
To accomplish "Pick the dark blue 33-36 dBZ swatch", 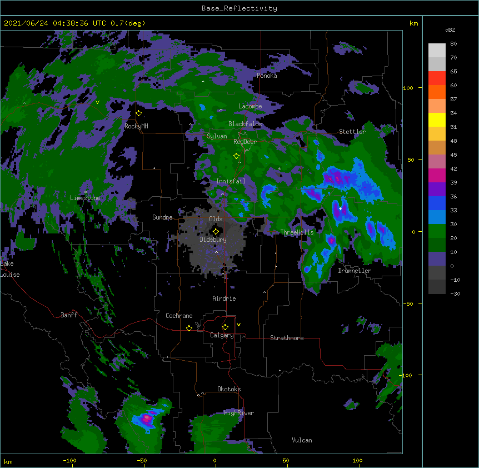I will tap(437, 203).
